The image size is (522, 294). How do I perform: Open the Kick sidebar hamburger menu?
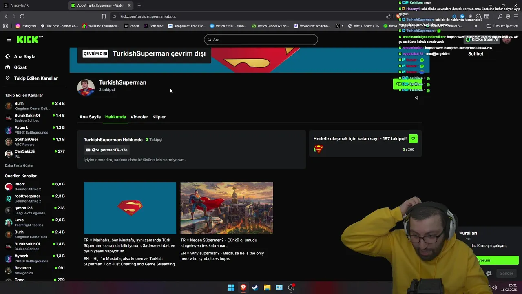tap(9, 40)
